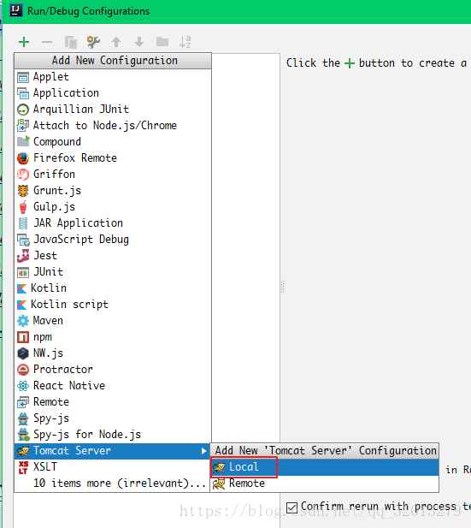Select Applet configuration type
Screen dimensions: 471x528
pos(113,77)
